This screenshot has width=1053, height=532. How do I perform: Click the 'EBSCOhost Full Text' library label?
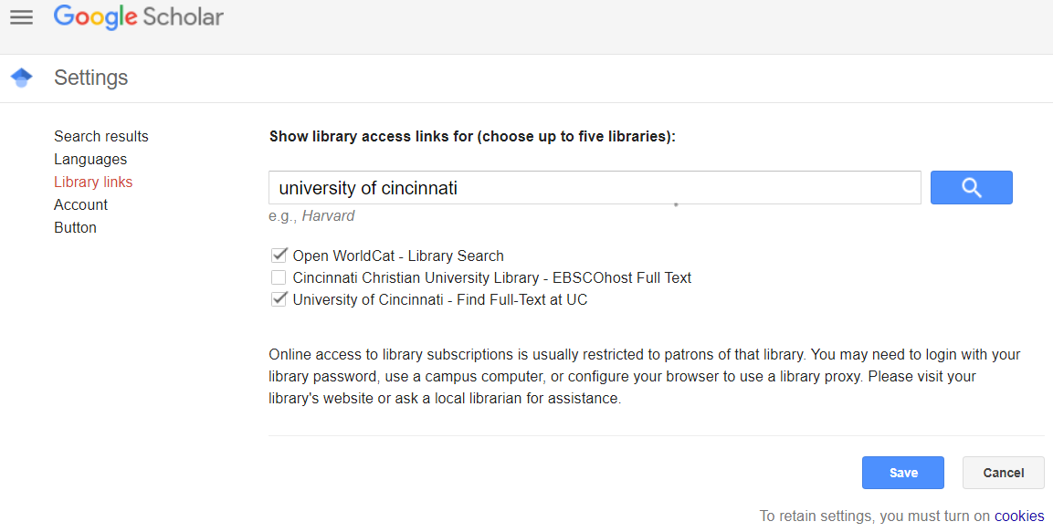coord(622,277)
